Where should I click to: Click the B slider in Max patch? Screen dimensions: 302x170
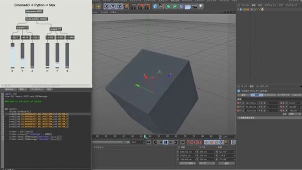(x=67, y=56)
